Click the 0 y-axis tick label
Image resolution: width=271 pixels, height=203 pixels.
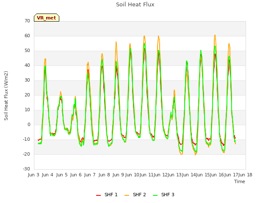29,124
